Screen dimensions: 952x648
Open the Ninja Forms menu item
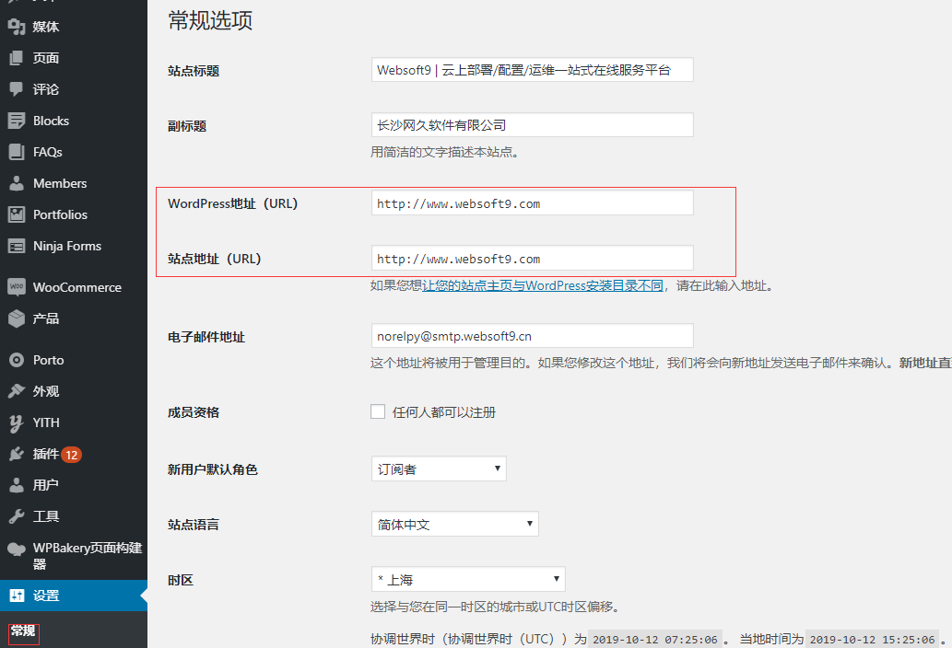click(x=67, y=246)
